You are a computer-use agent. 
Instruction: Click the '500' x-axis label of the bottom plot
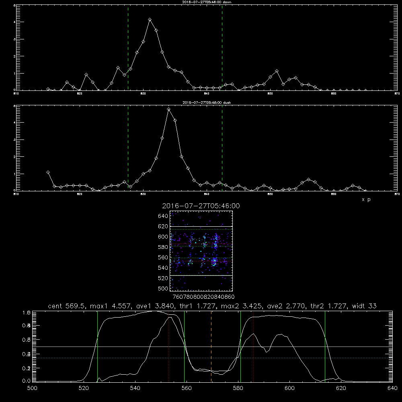[x=32, y=388]
